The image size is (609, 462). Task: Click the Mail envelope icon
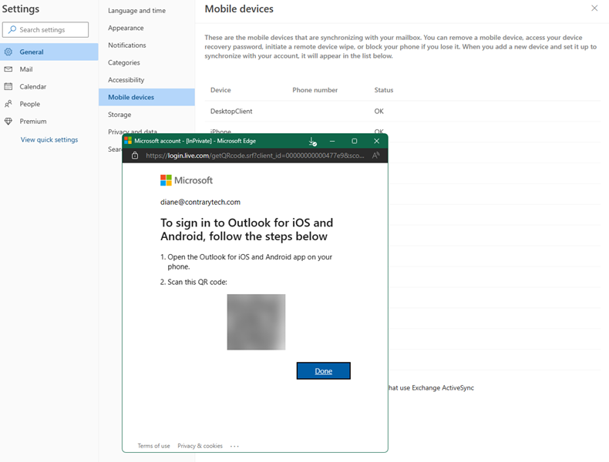pyautogui.click(x=8, y=69)
